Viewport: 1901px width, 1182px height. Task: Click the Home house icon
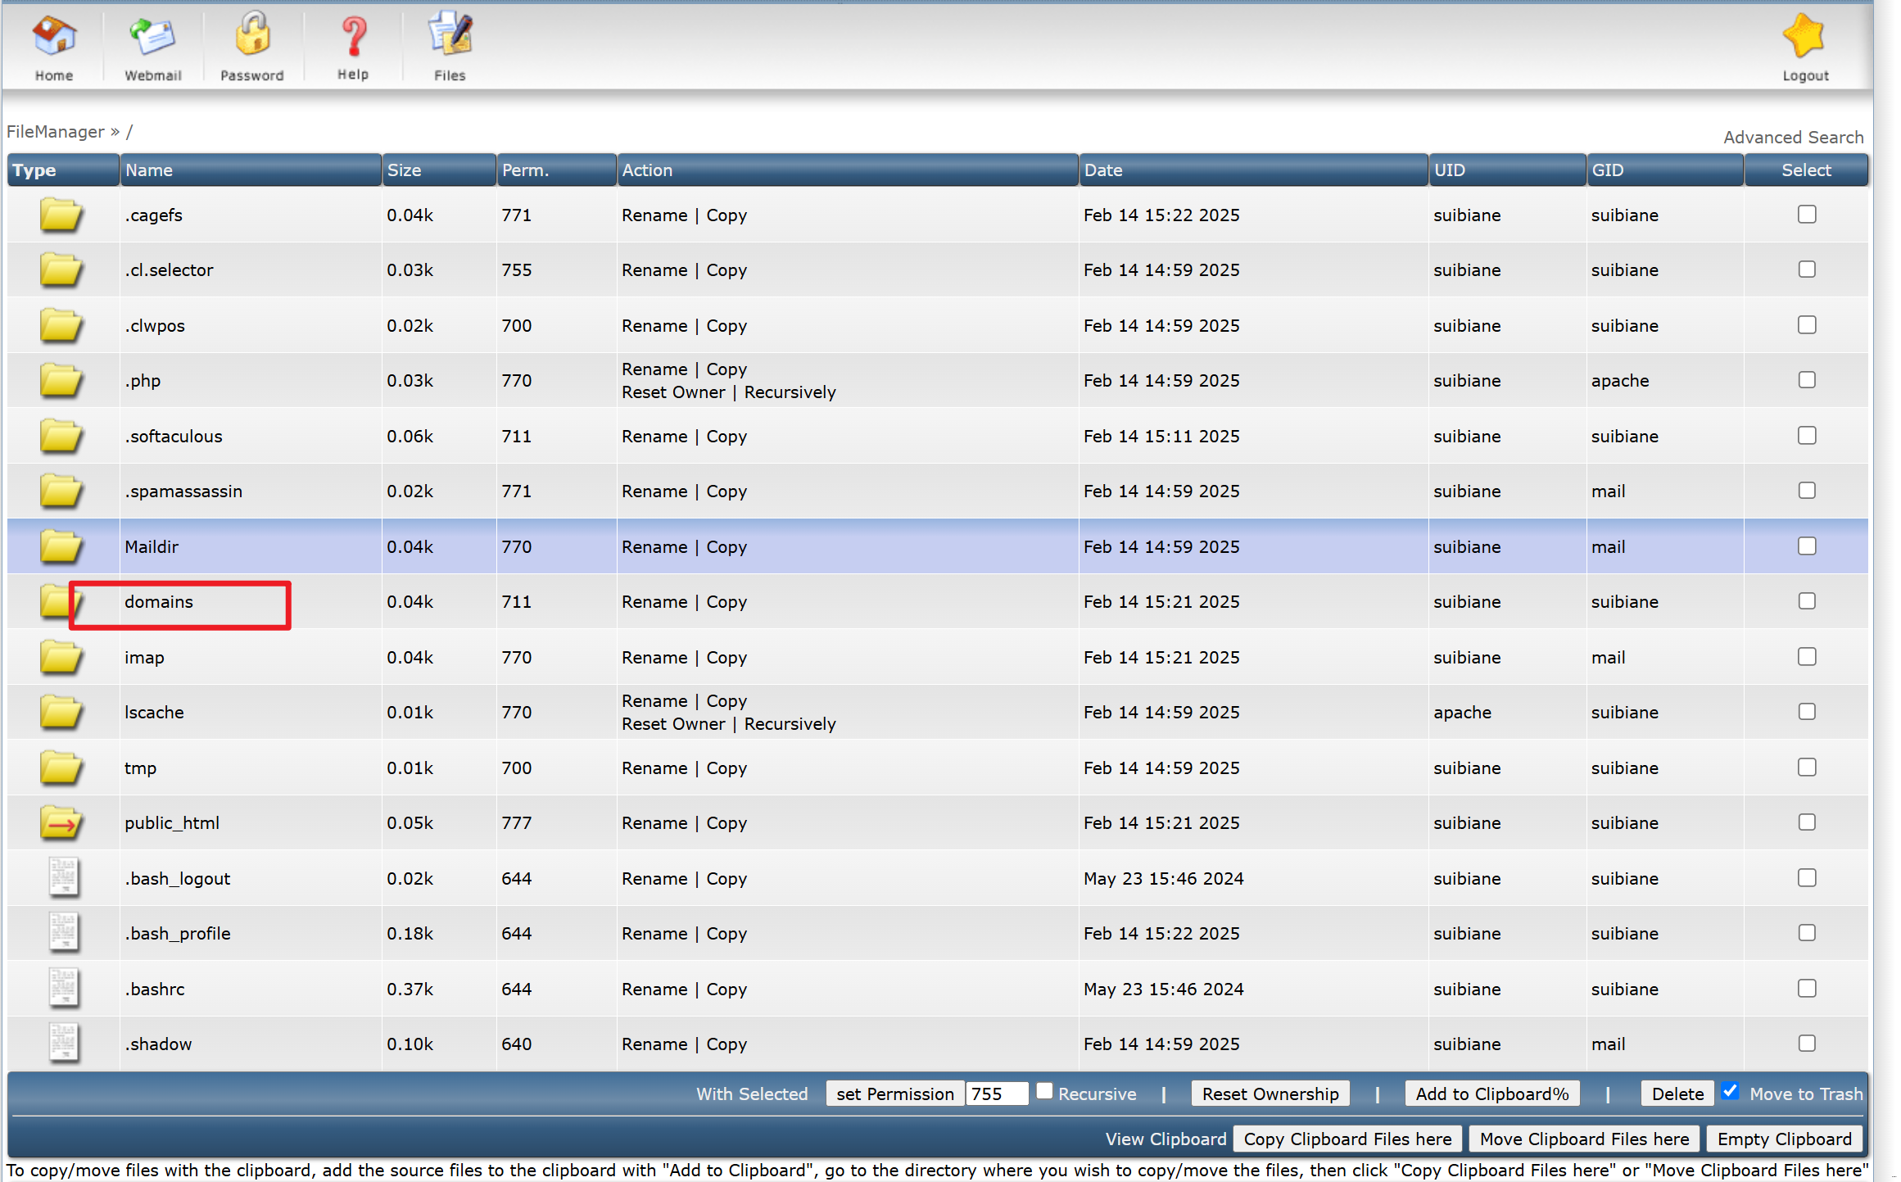54,37
